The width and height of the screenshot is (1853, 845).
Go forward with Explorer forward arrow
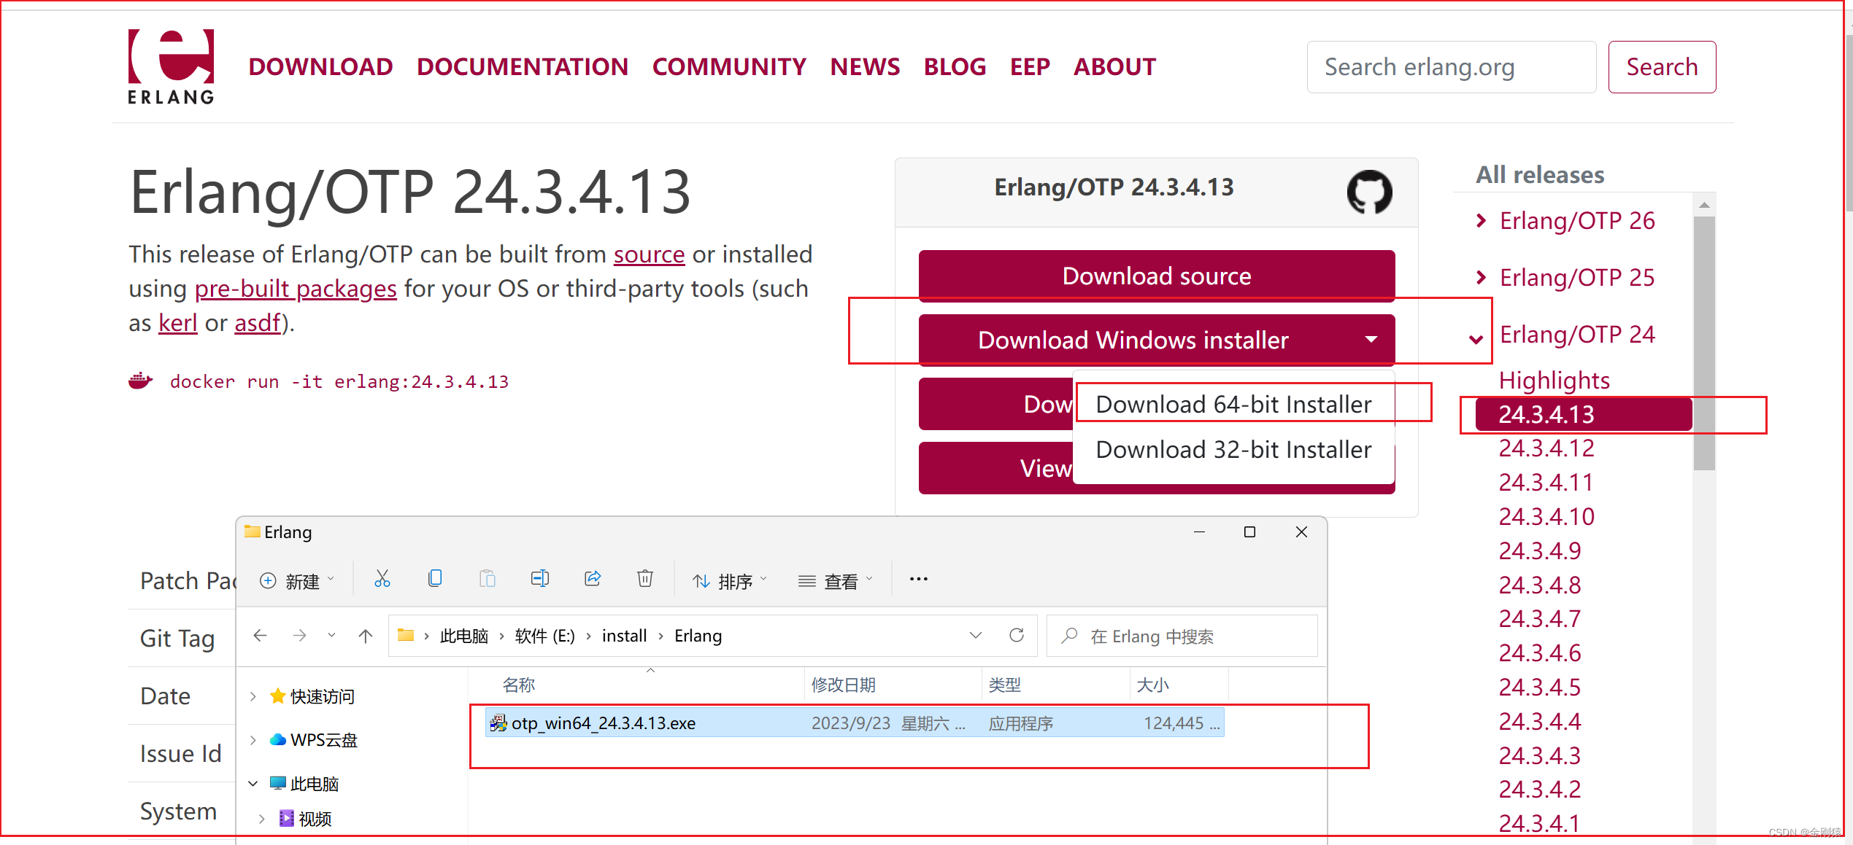299,636
